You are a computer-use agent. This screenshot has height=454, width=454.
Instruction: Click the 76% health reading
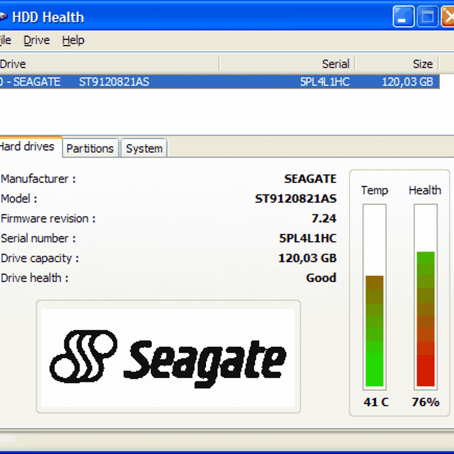(x=426, y=402)
